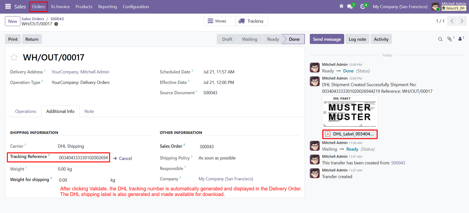Open My Company (San Francisco) company field link
Viewport: 469px width, 213px height.
pos(226,179)
